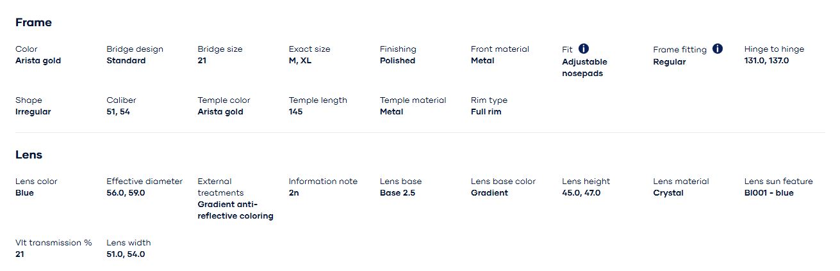840x271 pixels.
Task: Click the Gradient anti-reflective coloring text
Action: pos(235,210)
